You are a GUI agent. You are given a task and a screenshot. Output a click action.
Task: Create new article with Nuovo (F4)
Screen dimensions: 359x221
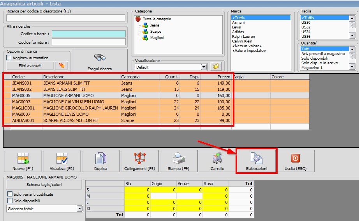(23, 161)
